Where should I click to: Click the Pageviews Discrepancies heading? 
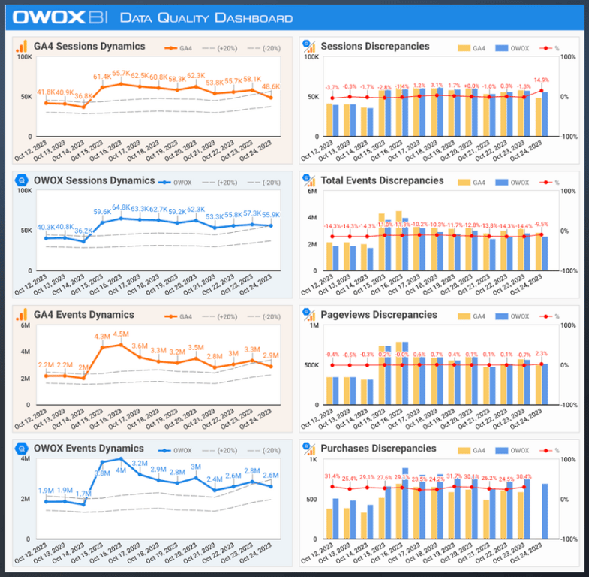tap(379, 315)
